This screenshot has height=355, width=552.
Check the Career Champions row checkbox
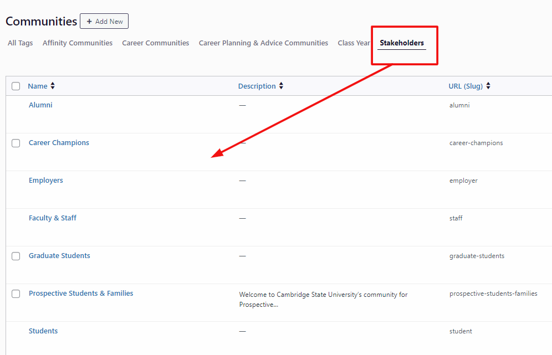[16, 143]
